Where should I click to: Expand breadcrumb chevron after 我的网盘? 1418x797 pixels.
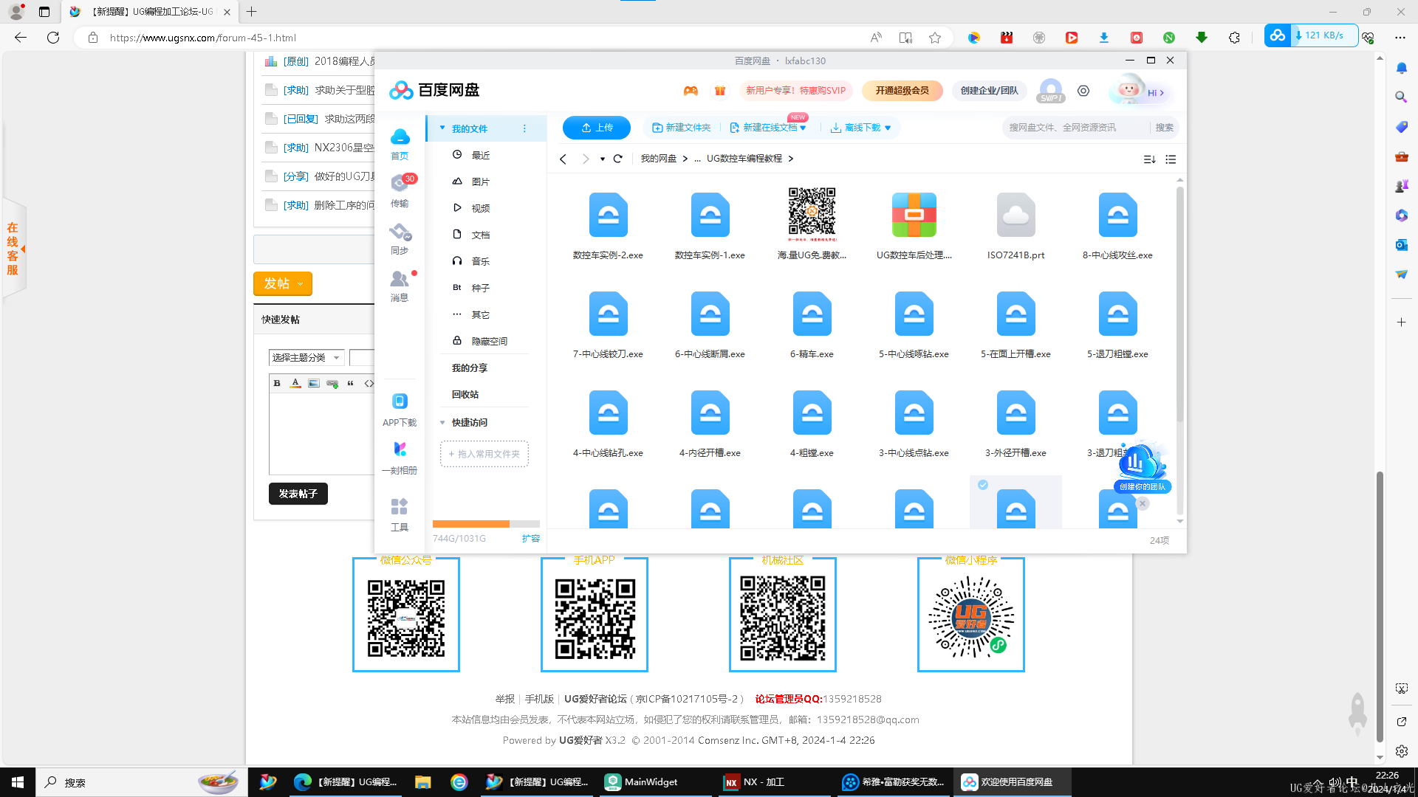[x=685, y=159]
